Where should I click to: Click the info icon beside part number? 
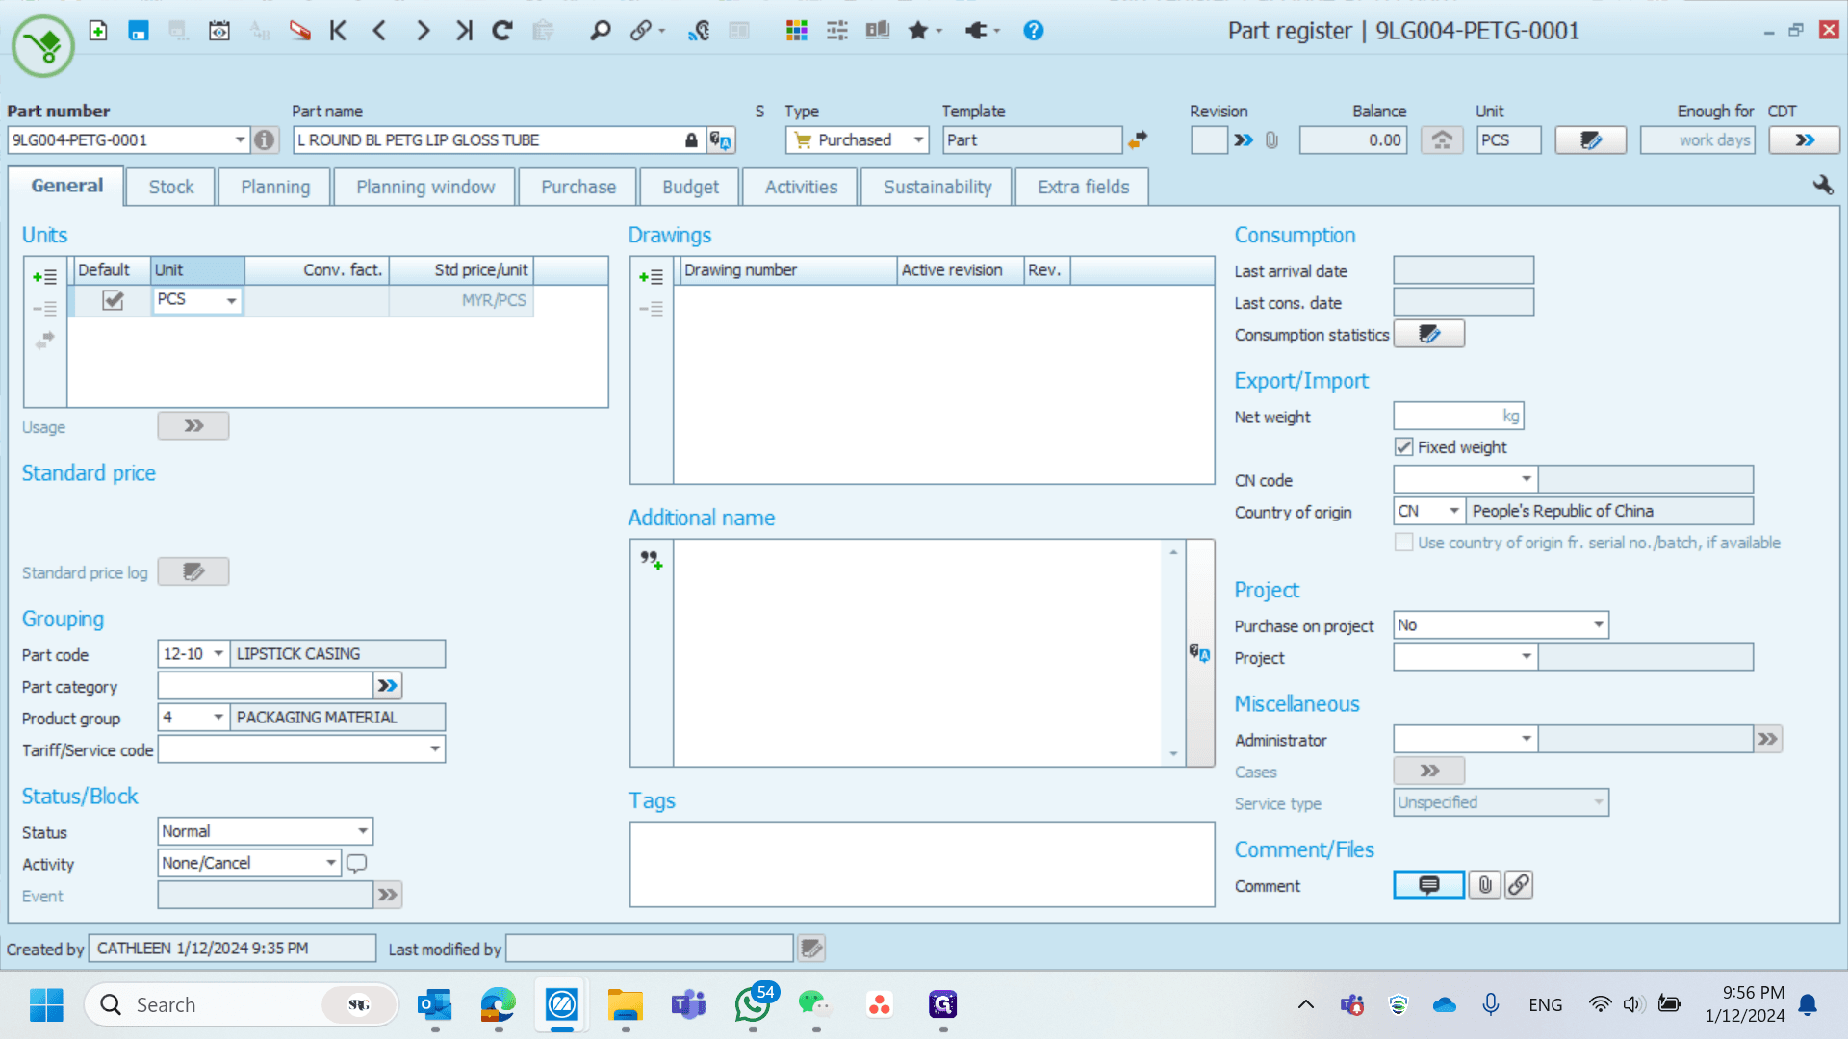[x=265, y=140]
